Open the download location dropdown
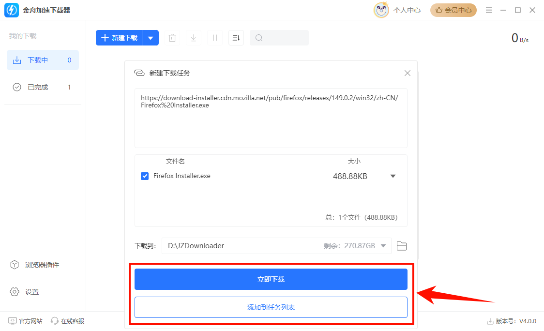Image resolution: width=544 pixels, height=331 pixels. pos(384,245)
